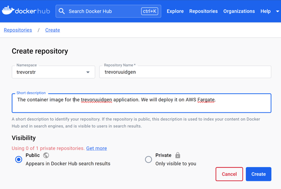Screen dimensions: 281x189
Task: Click inside the Short description textbox
Action: (141, 103)
